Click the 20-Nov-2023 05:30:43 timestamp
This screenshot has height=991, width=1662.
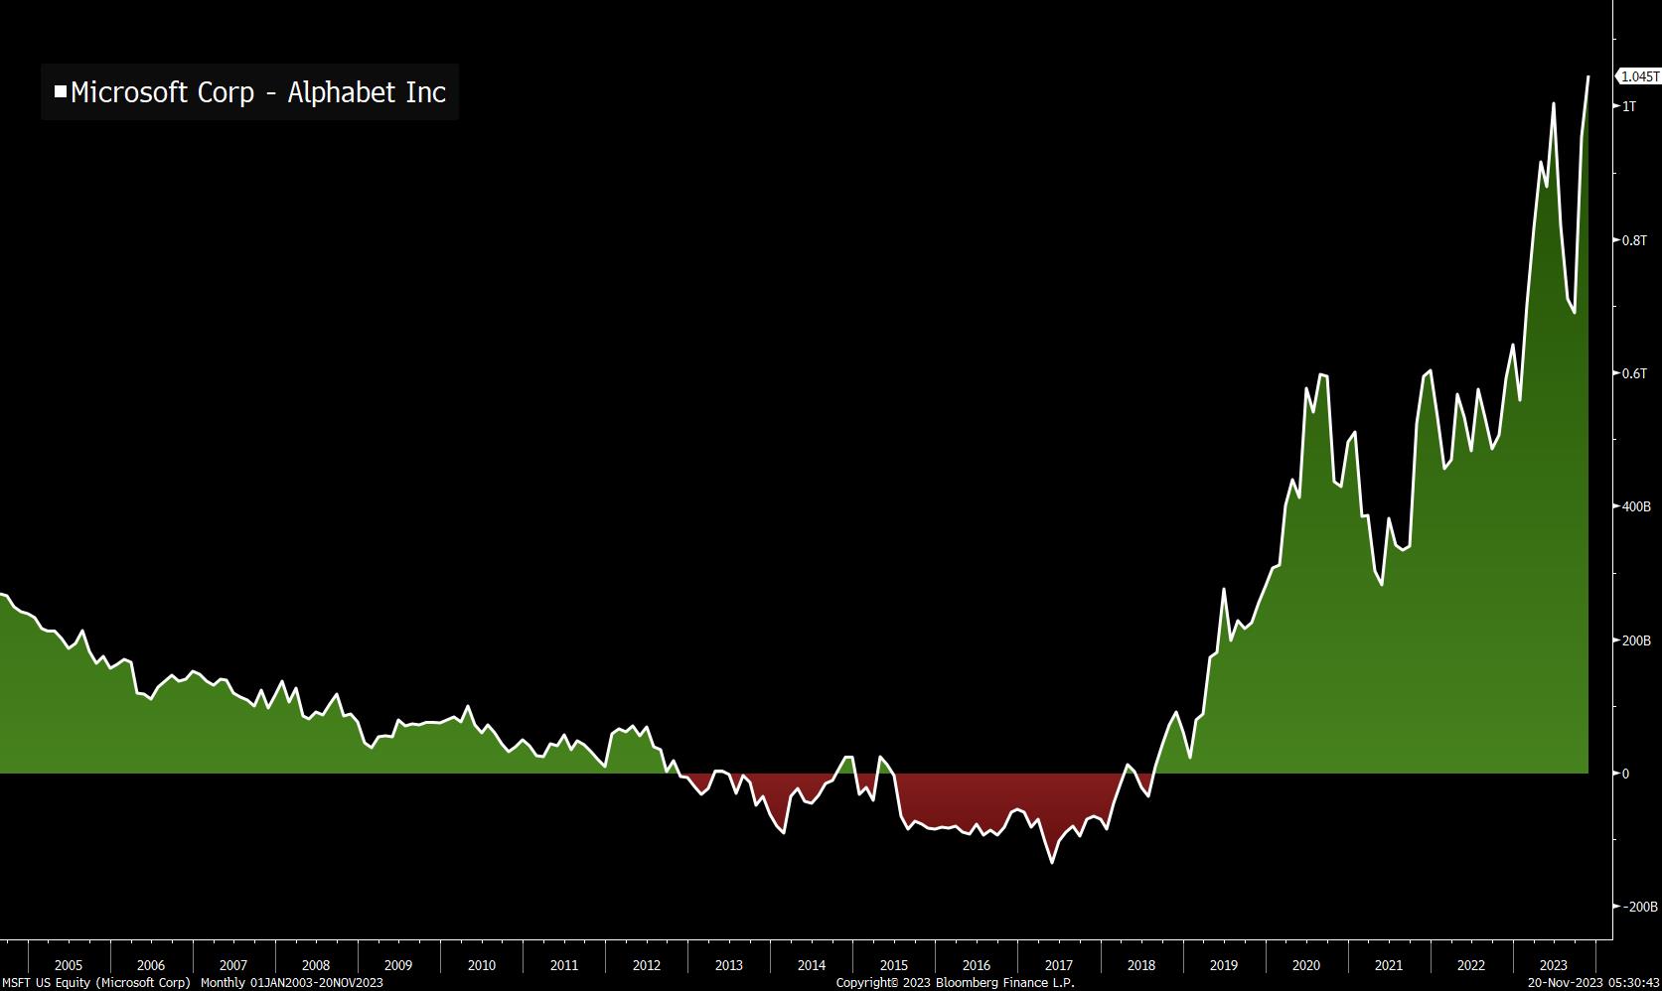pyautogui.click(x=1593, y=983)
